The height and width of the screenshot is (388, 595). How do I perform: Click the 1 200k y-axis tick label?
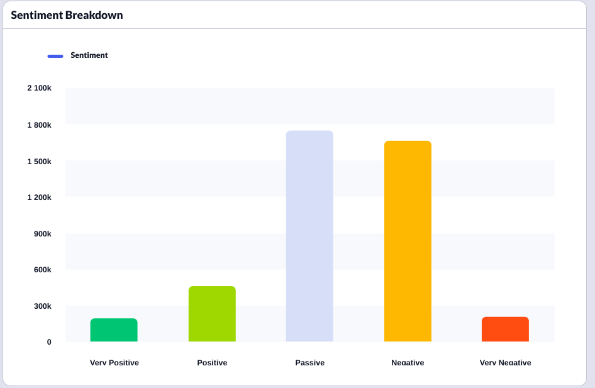click(x=39, y=197)
